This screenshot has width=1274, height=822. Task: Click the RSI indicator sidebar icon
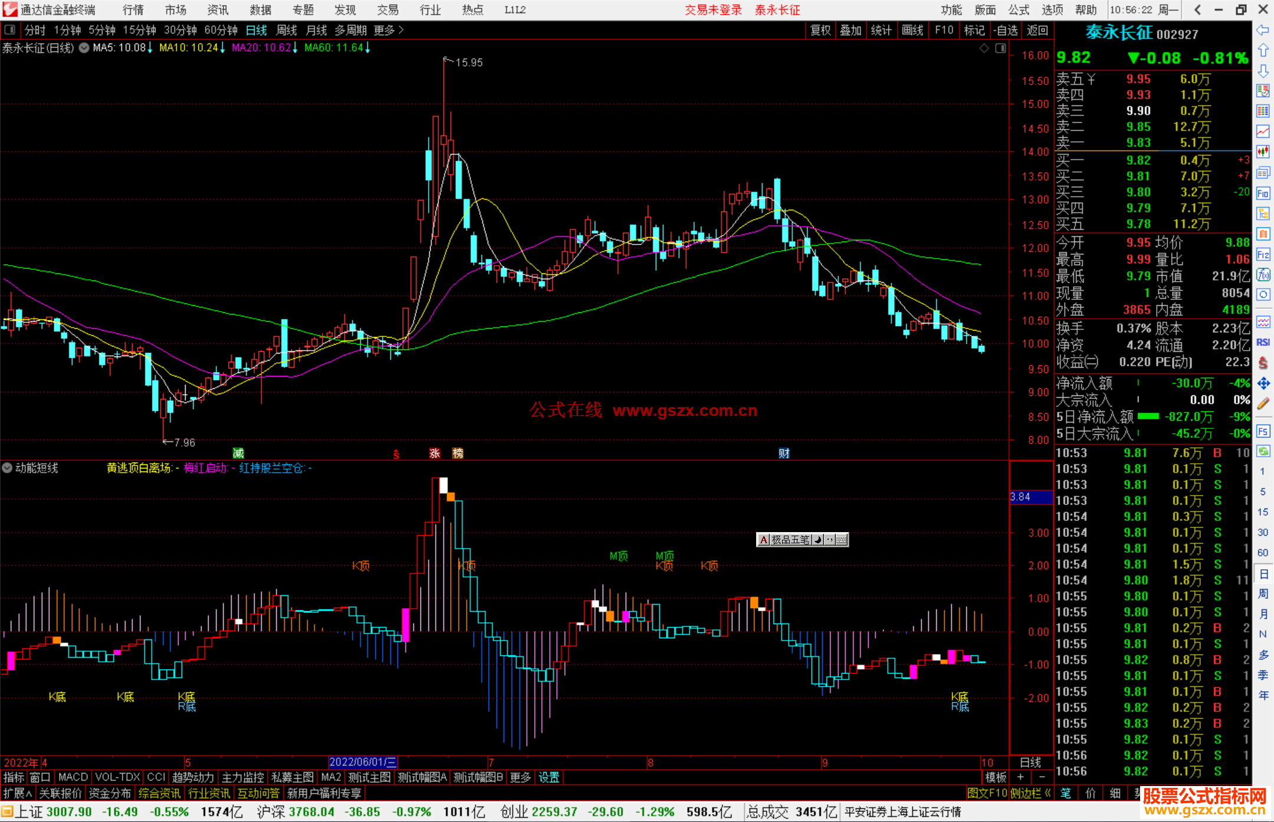(x=1263, y=342)
